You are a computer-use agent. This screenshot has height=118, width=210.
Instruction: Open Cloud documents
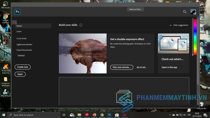point(24,50)
